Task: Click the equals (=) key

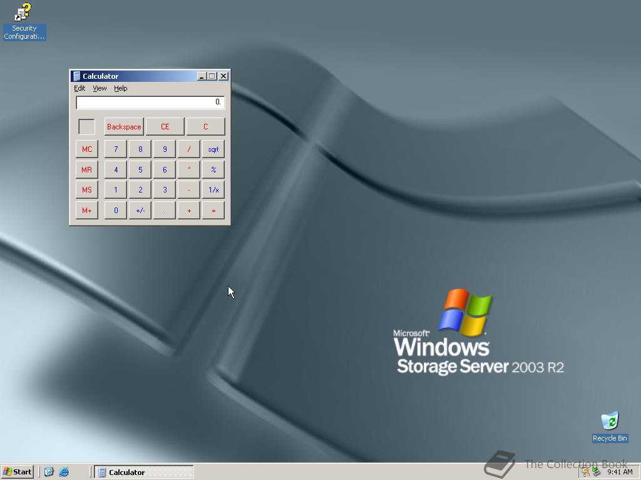Action: (213, 211)
